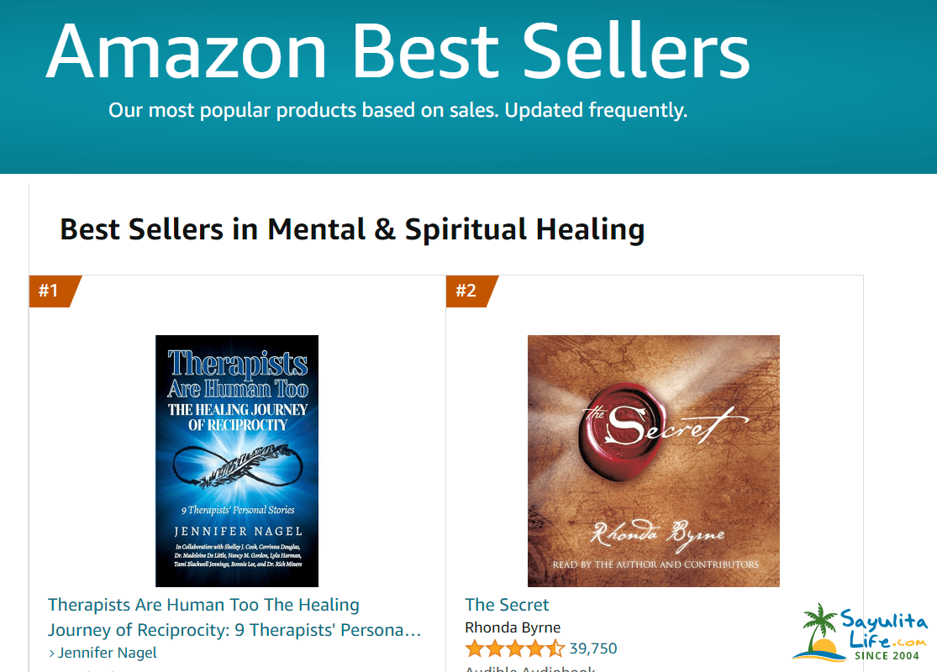Visit the Jennifer Nagel author link
The image size is (937, 672).
click(x=108, y=653)
